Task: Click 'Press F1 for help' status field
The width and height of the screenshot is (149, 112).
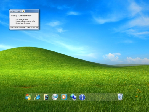Action: coord(16,28)
